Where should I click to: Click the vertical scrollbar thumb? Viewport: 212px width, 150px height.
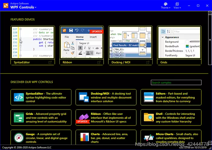(x=210, y=40)
